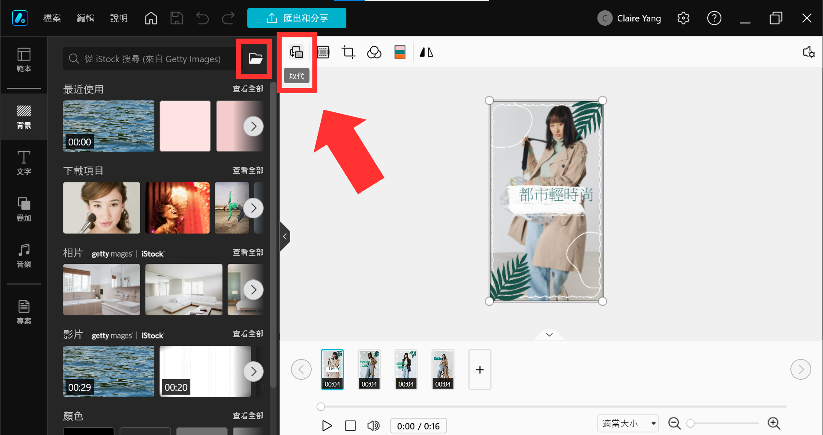Go to the home screen icon

pyautogui.click(x=151, y=18)
